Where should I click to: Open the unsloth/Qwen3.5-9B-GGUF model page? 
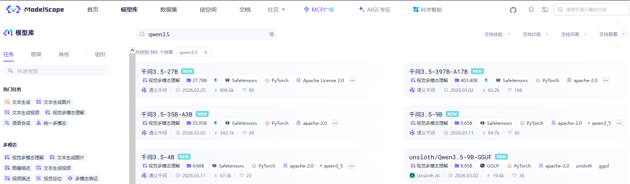(x=451, y=157)
